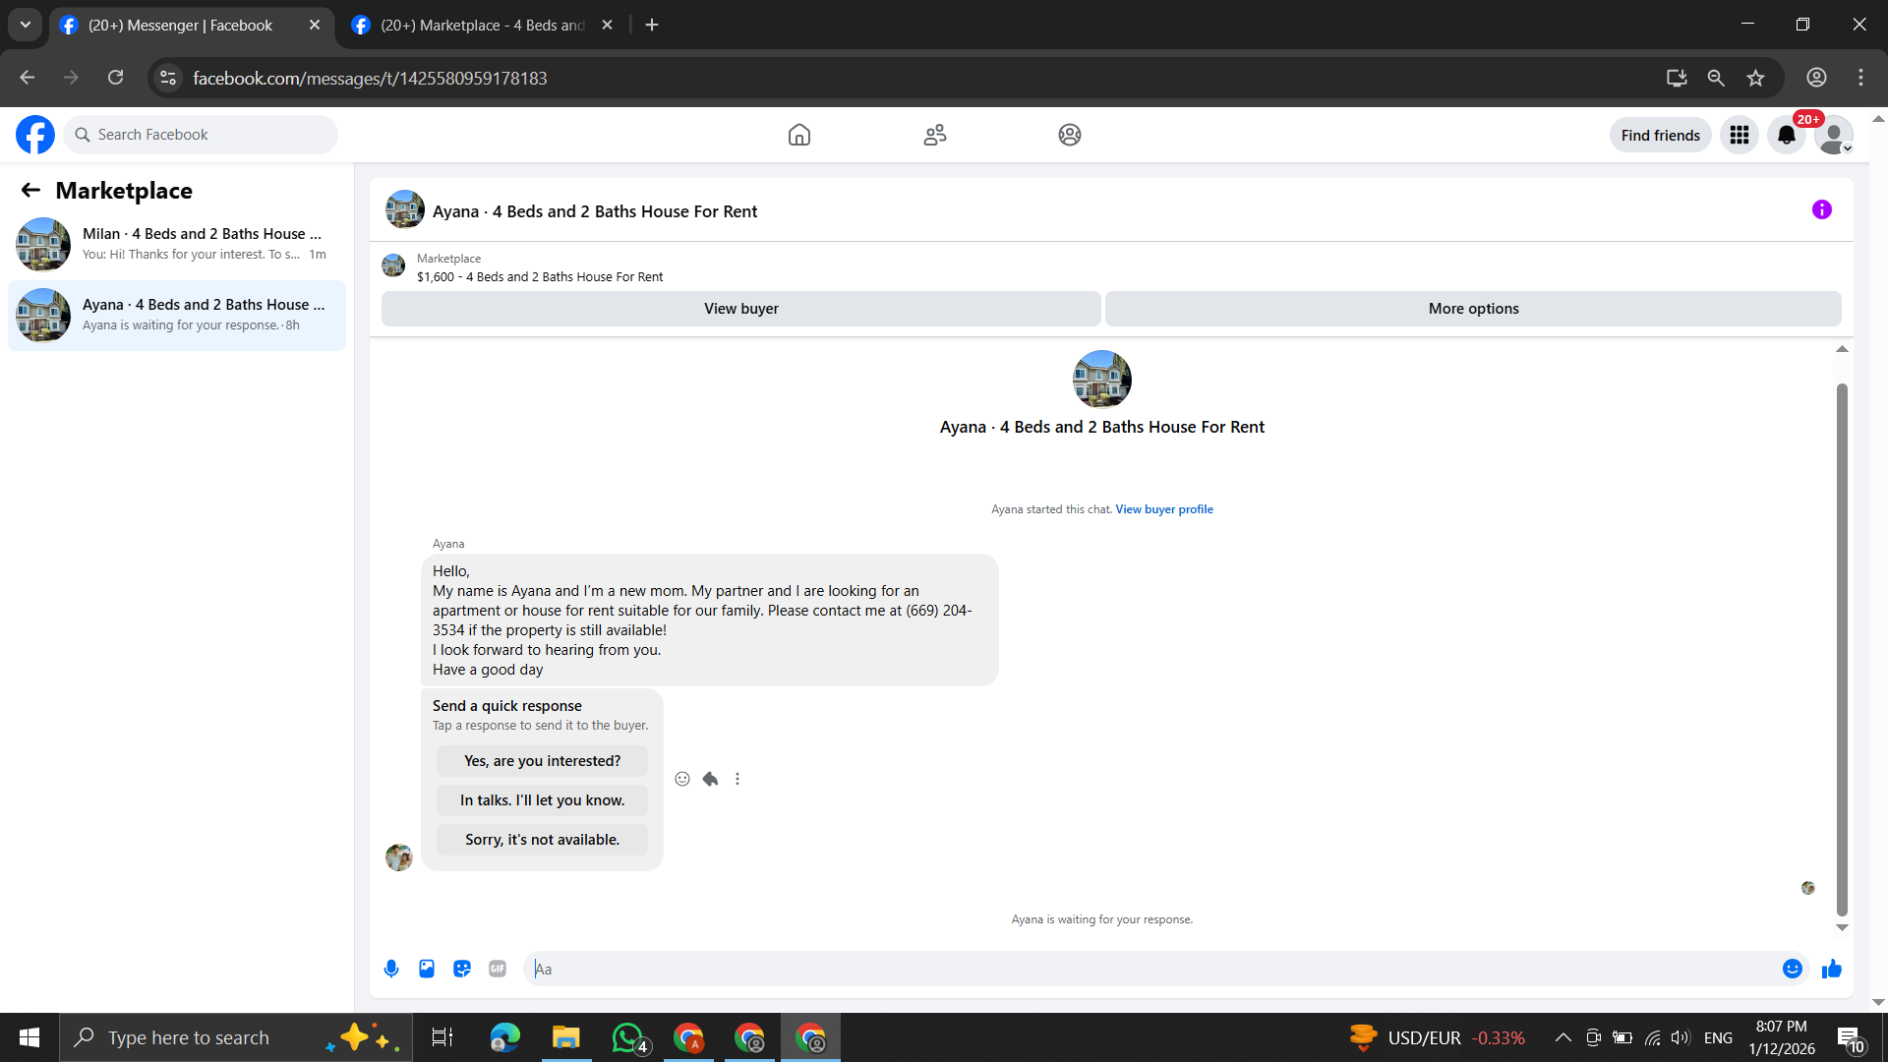Click the View buyer button
The image size is (1888, 1062).
(740, 309)
